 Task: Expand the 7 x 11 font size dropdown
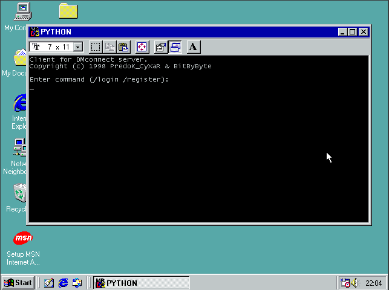(77, 47)
